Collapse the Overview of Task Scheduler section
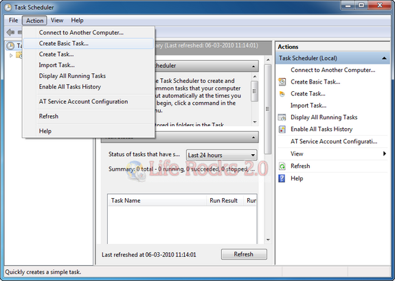Screen dimensions: 395x281 [x=253, y=66]
